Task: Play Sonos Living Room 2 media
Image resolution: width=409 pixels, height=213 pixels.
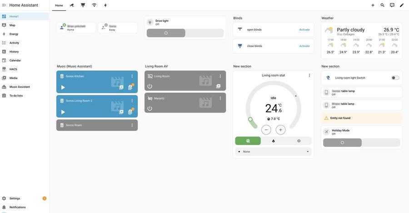Action: [63, 112]
